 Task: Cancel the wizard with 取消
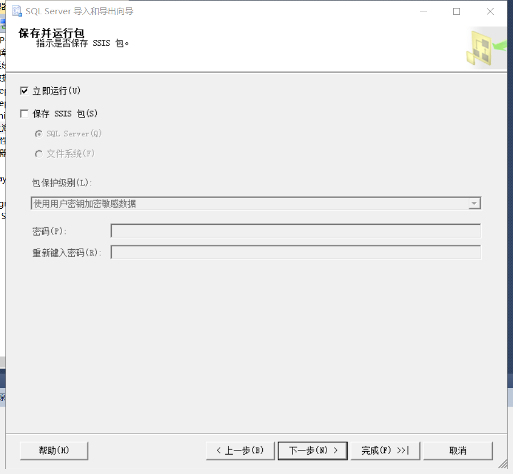(458, 451)
